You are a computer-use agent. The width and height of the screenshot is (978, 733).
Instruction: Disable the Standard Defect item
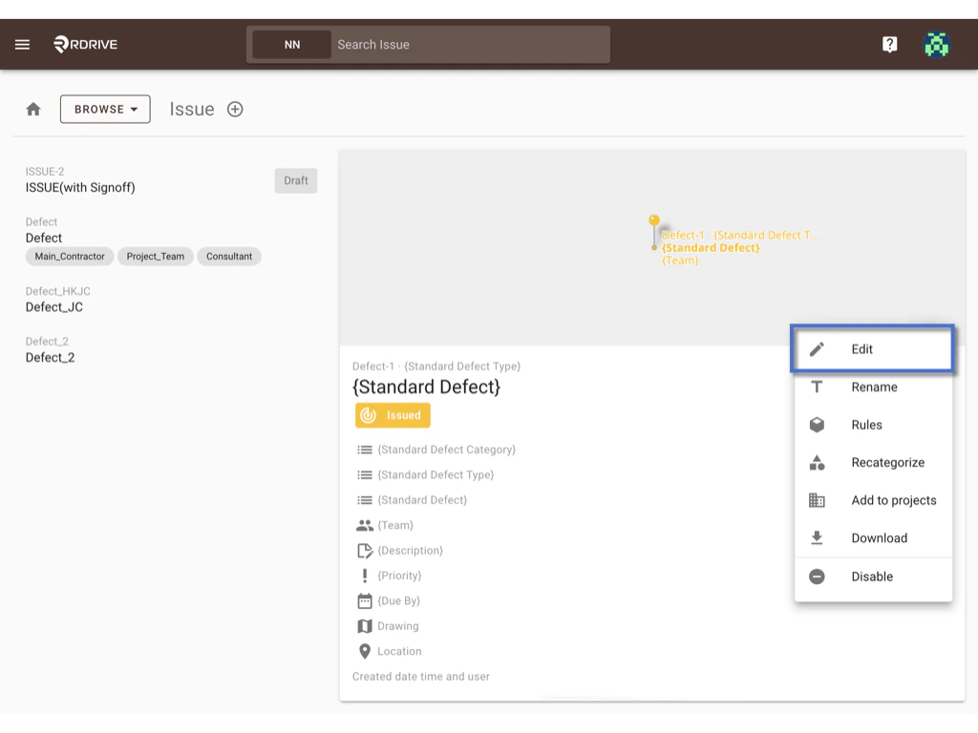(x=872, y=576)
